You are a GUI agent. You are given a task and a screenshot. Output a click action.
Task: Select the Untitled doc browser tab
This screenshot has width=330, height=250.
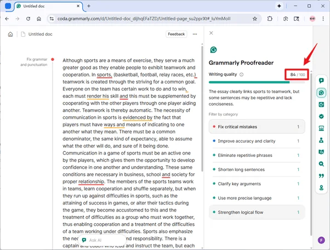tap(48, 6)
